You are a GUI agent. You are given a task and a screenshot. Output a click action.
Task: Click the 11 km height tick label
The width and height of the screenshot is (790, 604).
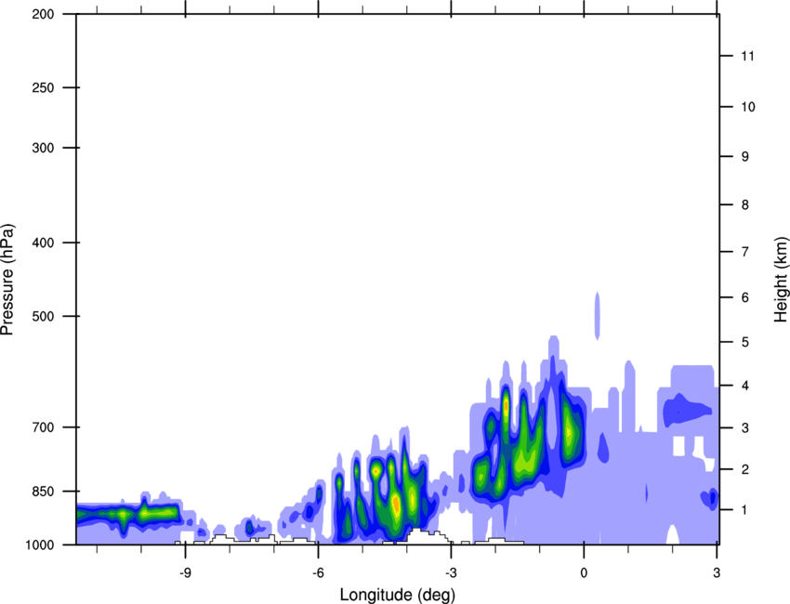(x=745, y=57)
